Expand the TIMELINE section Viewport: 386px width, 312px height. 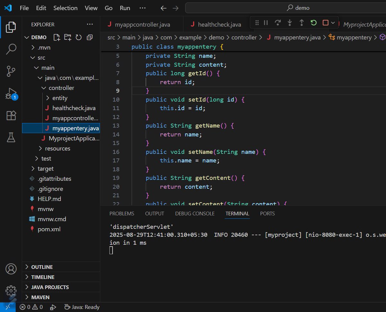pyautogui.click(x=61, y=277)
